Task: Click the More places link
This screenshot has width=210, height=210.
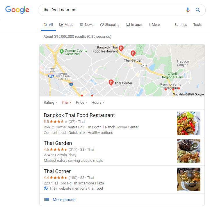Action: pyautogui.click(x=64, y=200)
